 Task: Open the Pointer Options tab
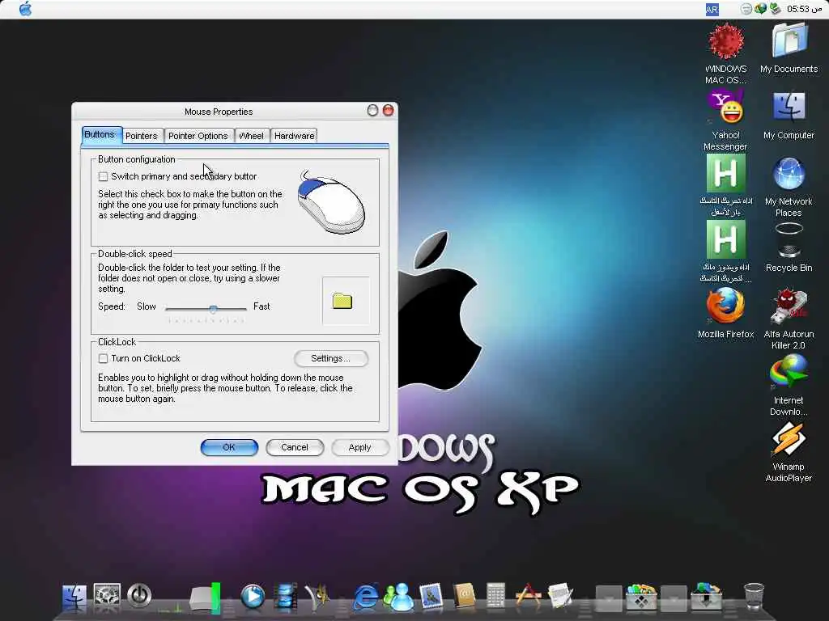[198, 136]
